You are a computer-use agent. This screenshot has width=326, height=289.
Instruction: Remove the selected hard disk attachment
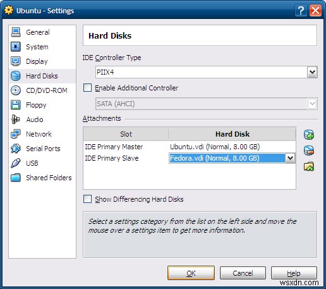(309, 151)
